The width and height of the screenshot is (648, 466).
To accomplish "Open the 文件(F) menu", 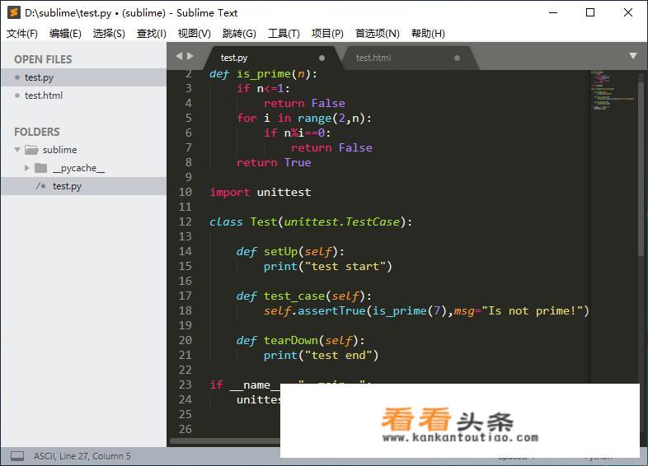I will tap(22, 34).
